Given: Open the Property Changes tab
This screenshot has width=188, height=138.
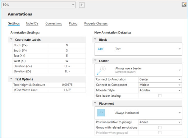Looking at the screenshot, I should (96, 23).
